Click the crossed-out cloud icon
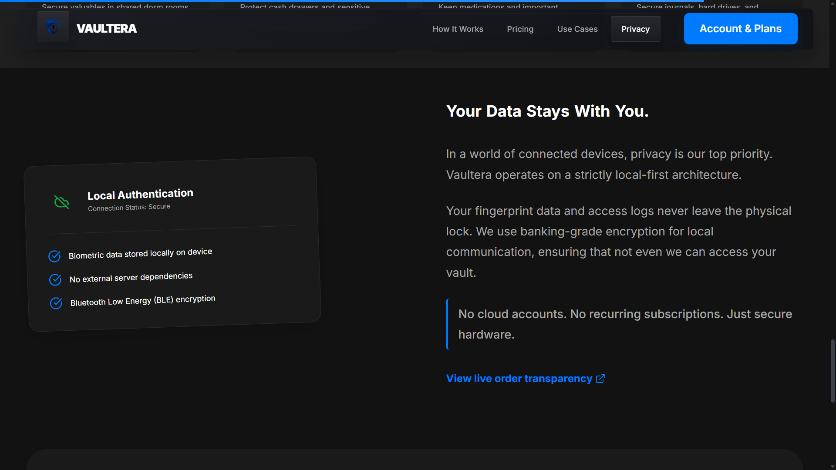Screen dimensions: 836x470 pos(61,202)
